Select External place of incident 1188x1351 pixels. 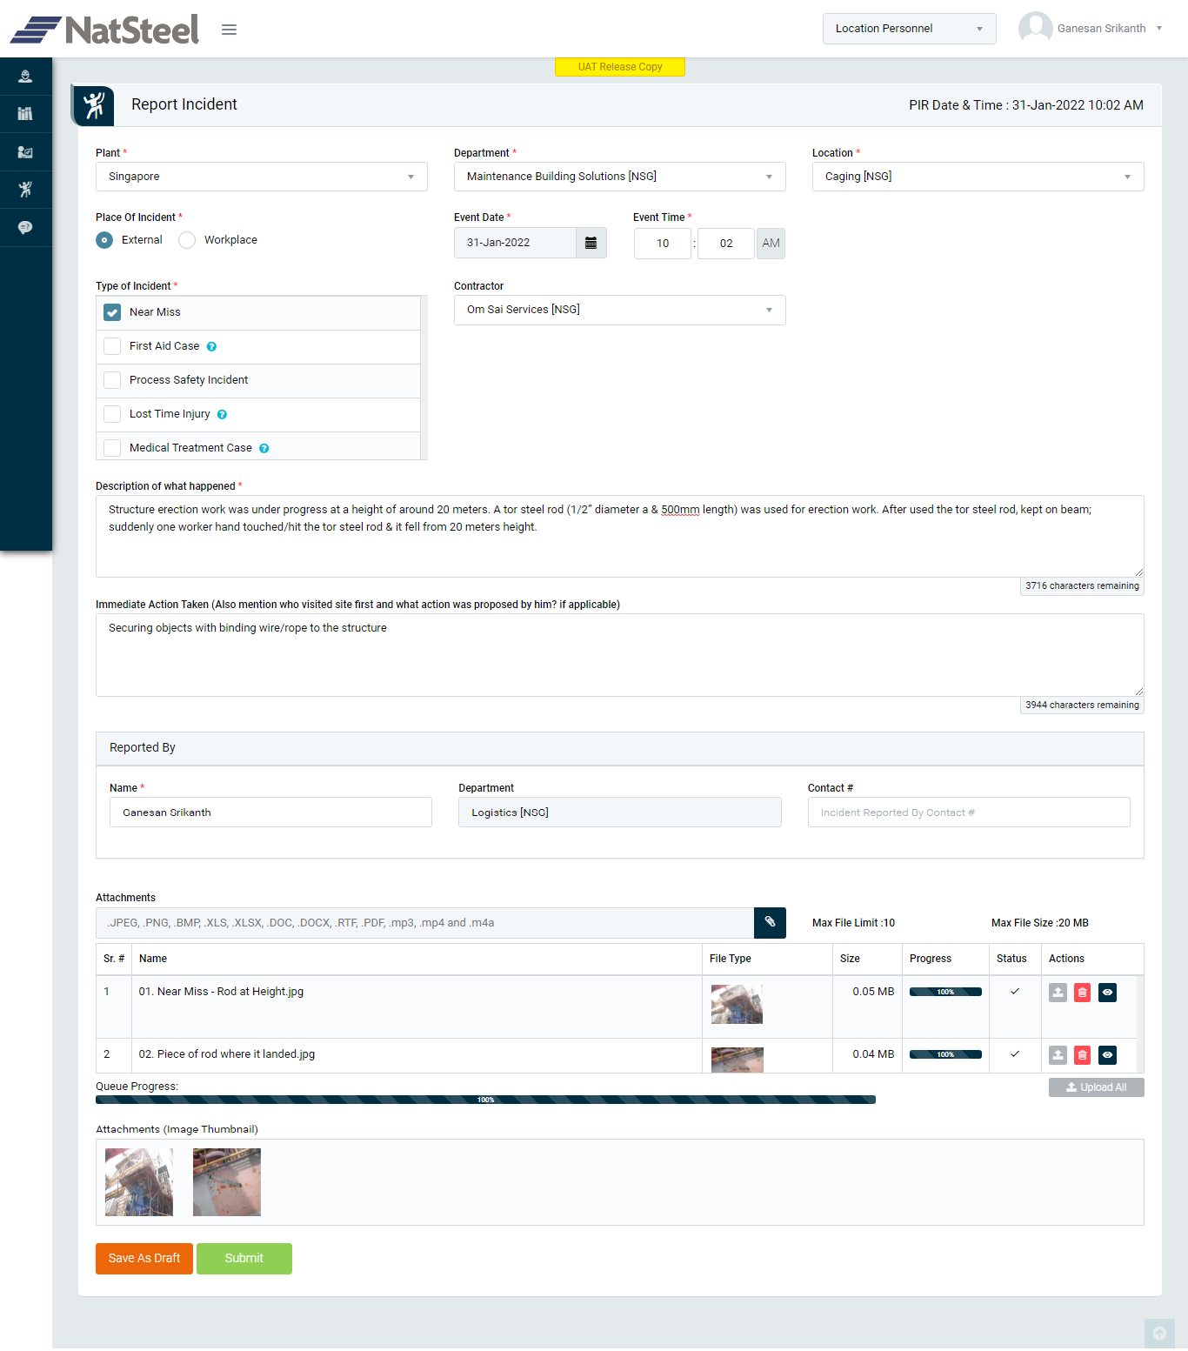tap(104, 240)
